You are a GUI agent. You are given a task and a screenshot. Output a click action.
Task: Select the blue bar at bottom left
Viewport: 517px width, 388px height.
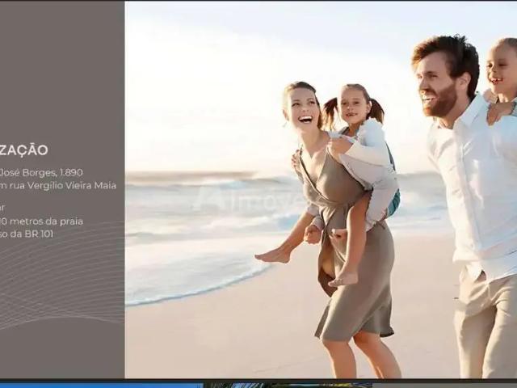point(101,386)
